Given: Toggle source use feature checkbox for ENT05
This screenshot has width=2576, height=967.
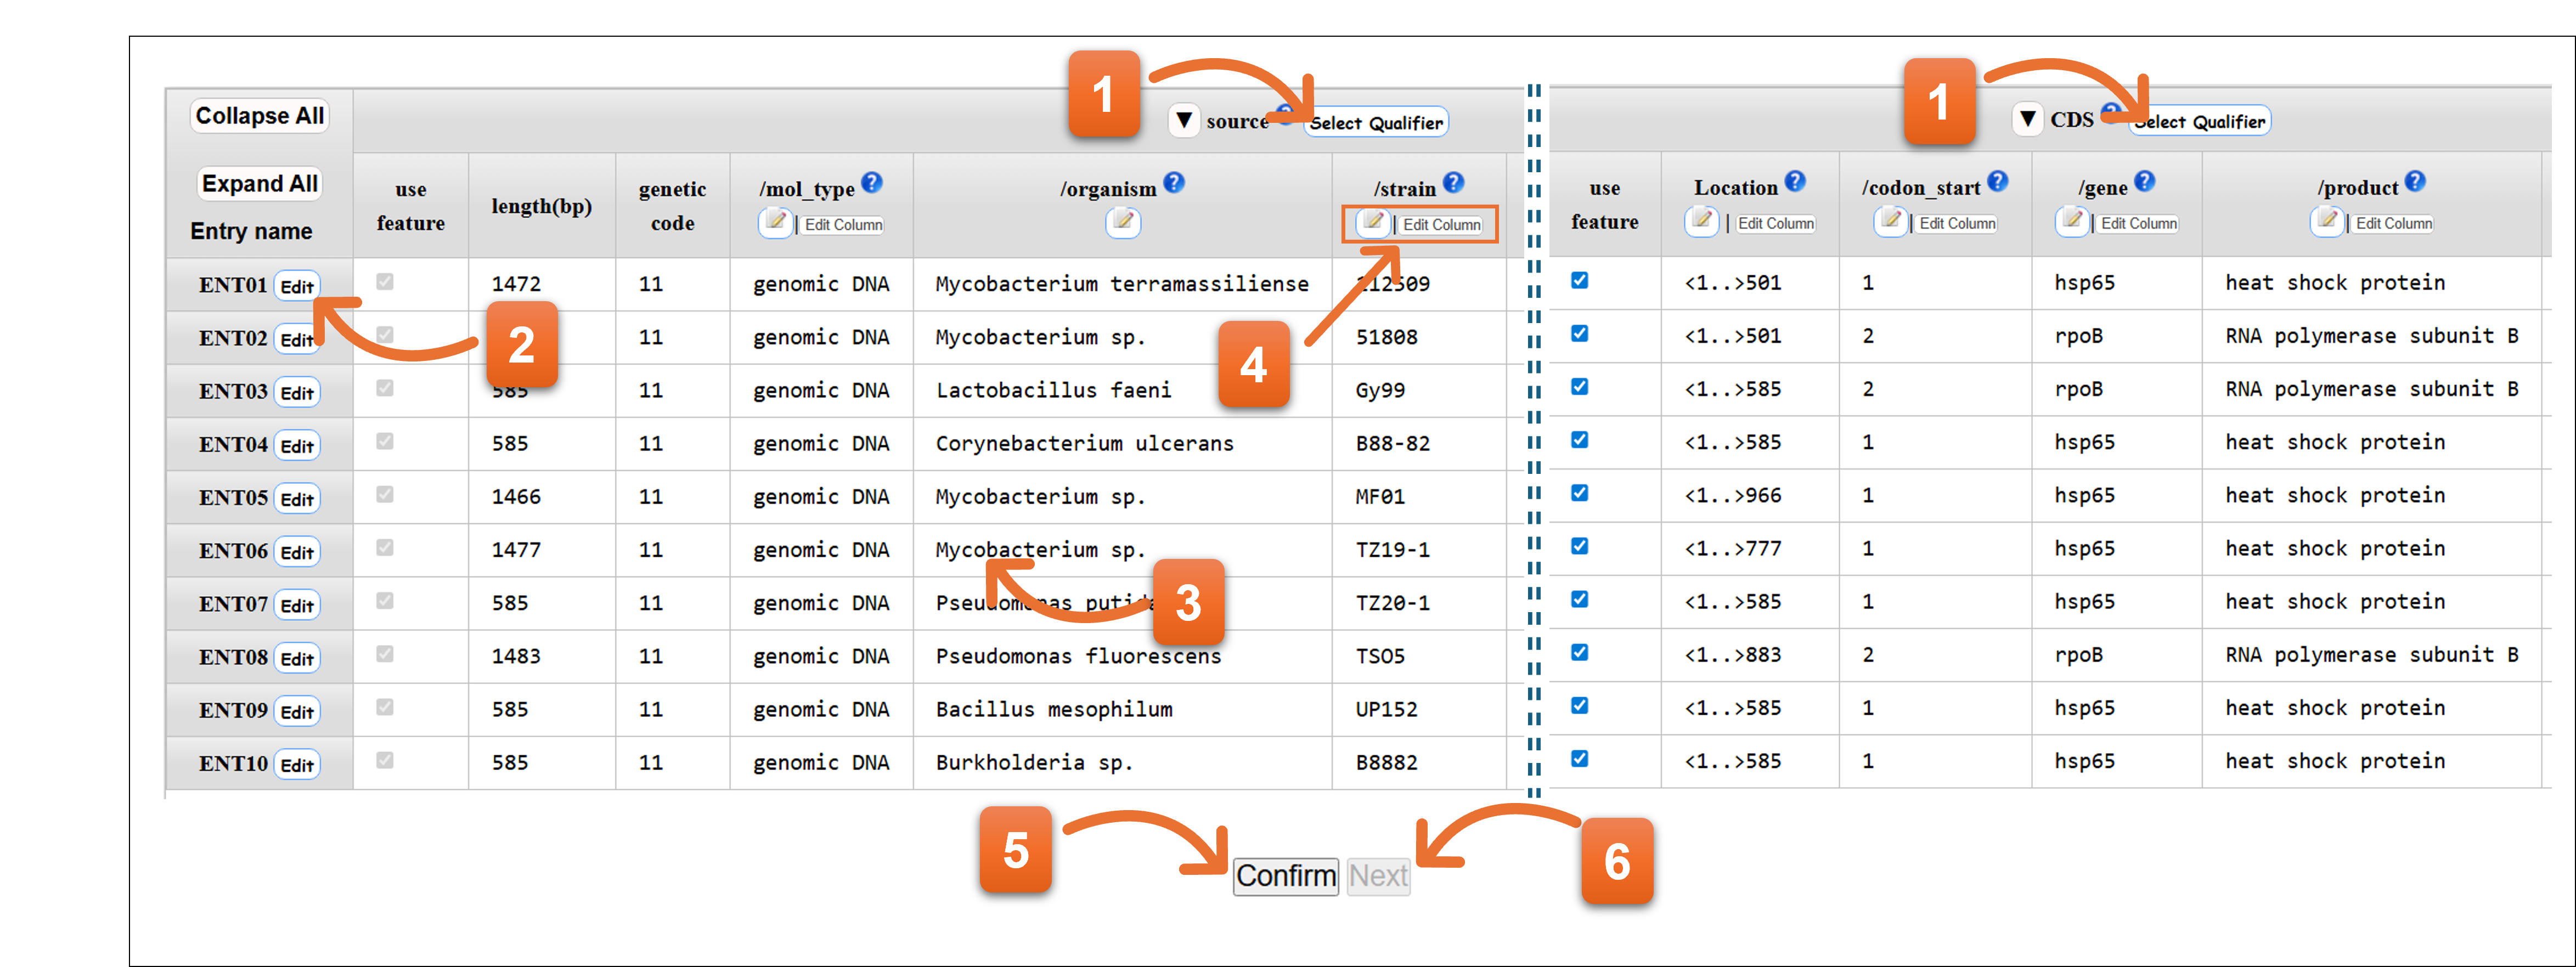Looking at the screenshot, I should coord(385,495).
